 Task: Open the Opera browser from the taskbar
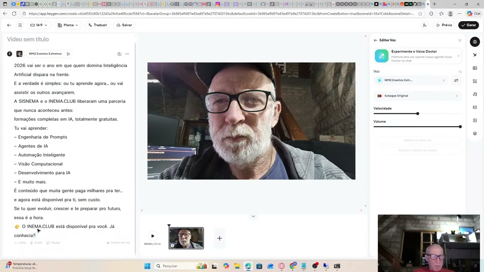point(281,266)
